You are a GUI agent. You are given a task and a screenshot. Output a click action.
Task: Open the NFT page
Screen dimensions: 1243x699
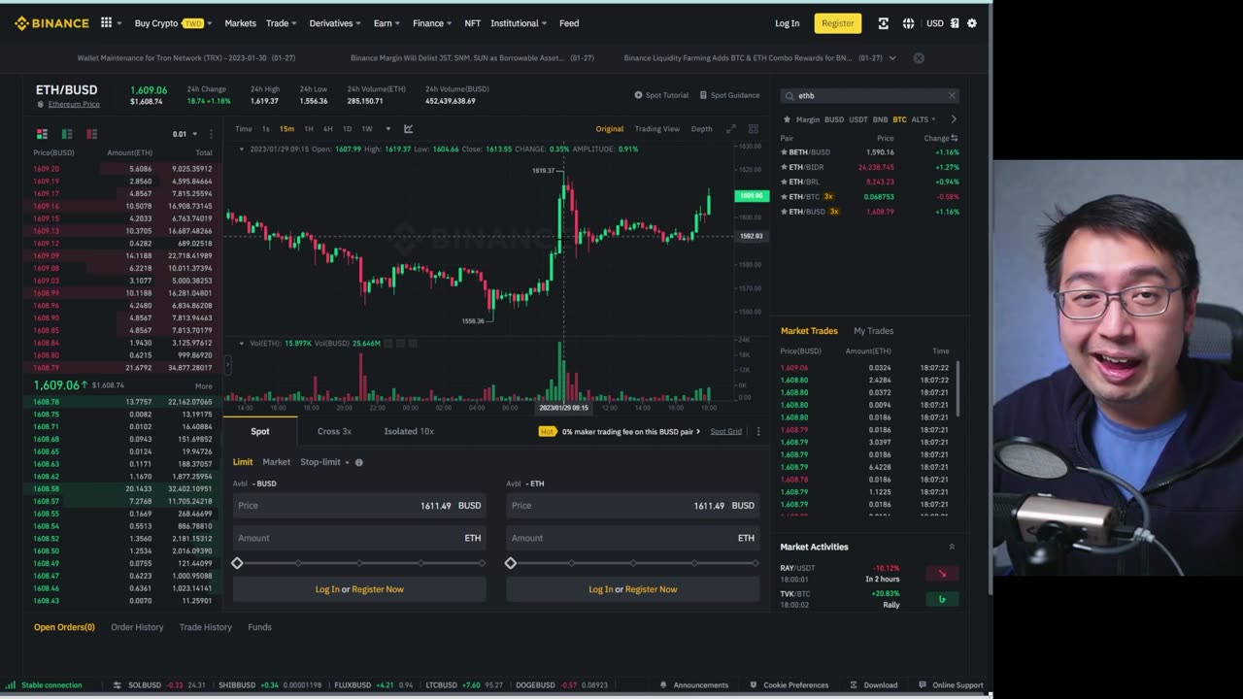(472, 23)
